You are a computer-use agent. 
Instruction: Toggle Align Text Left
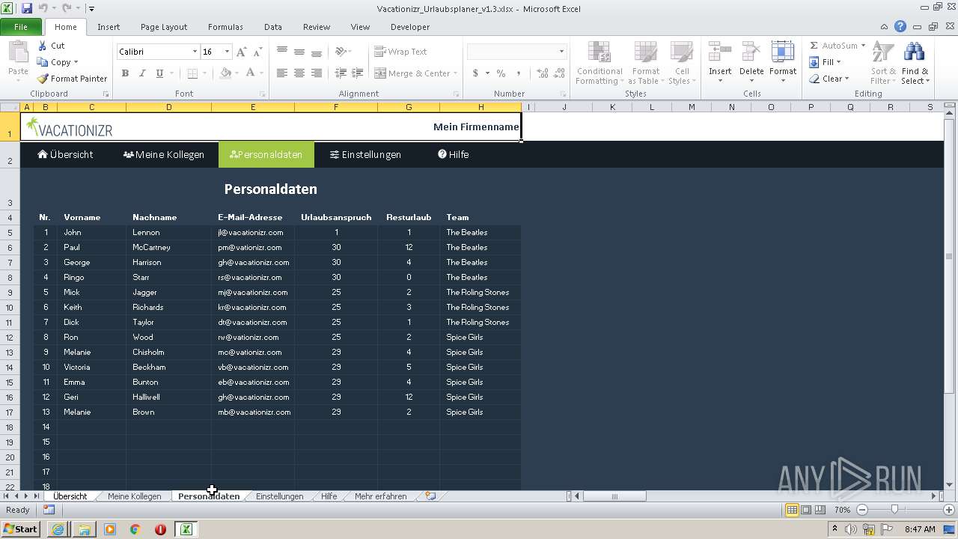point(282,73)
